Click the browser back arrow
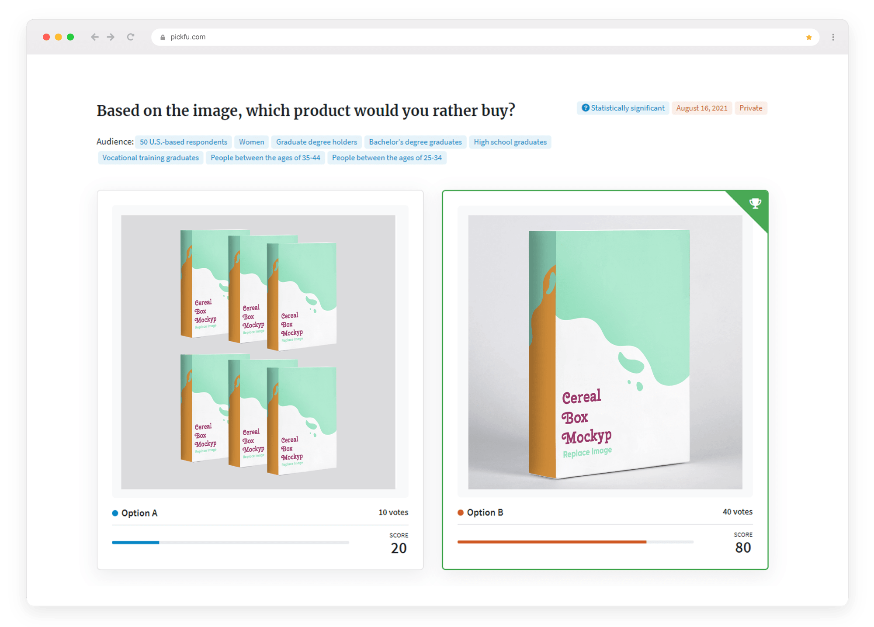The width and height of the screenshot is (874, 627). 94,37
